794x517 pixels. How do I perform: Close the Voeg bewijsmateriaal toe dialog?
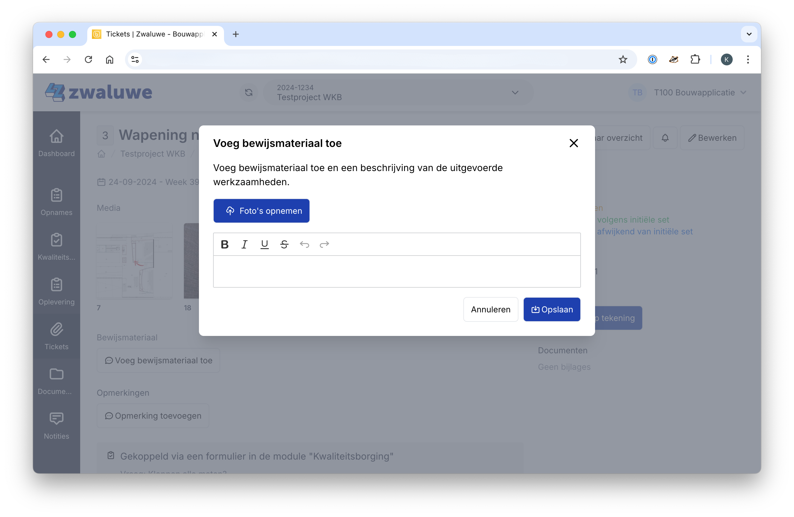coord(574,143)
